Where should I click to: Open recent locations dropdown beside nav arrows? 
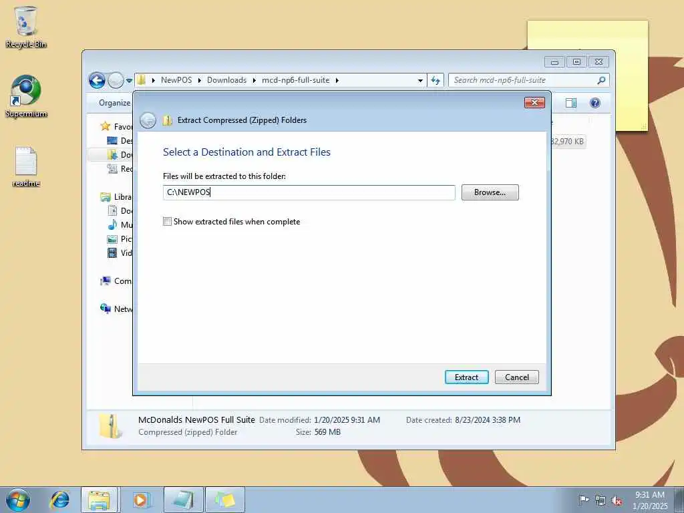129,81
